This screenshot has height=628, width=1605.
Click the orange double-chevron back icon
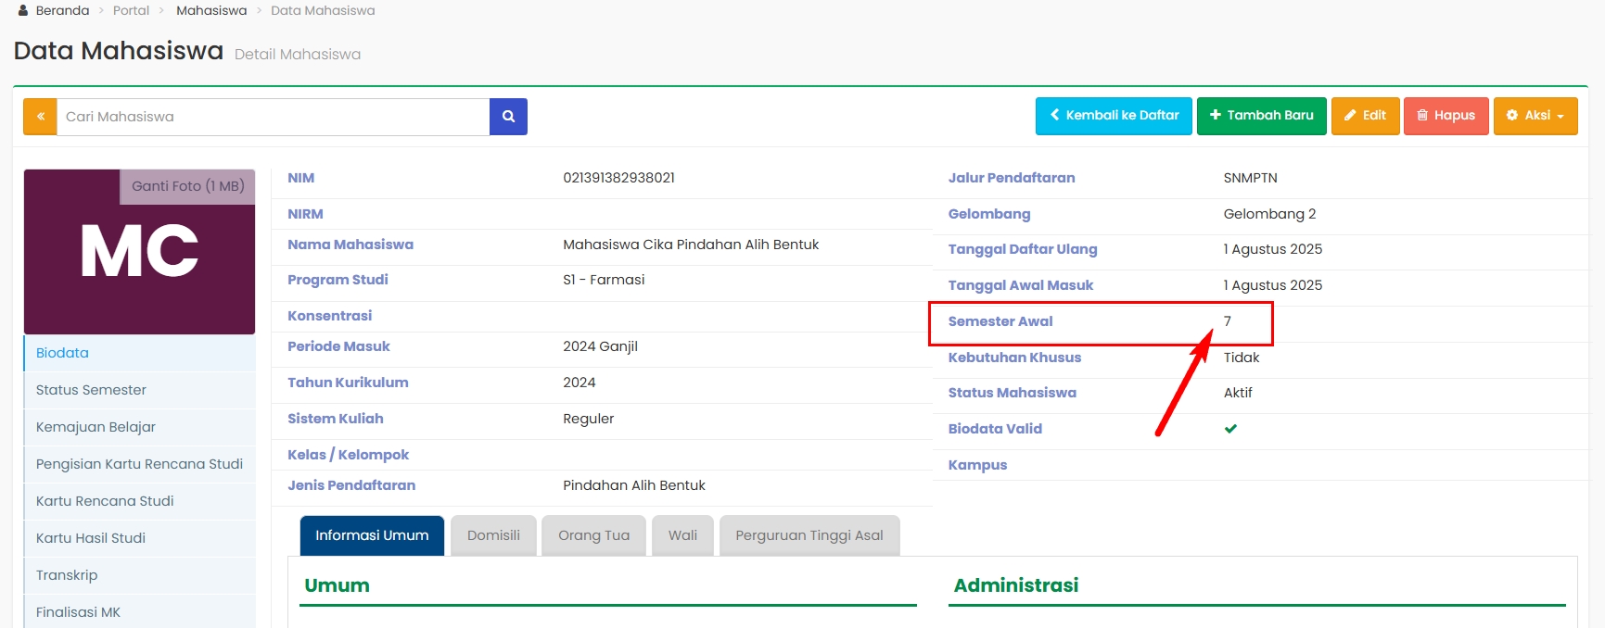pos(40,117)
